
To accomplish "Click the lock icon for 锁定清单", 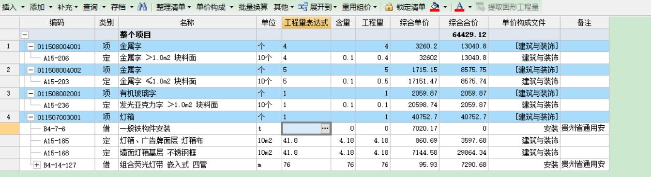I will click(389, 7).
